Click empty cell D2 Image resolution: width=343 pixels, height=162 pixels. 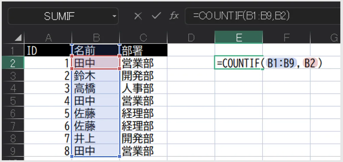[191, 63]
